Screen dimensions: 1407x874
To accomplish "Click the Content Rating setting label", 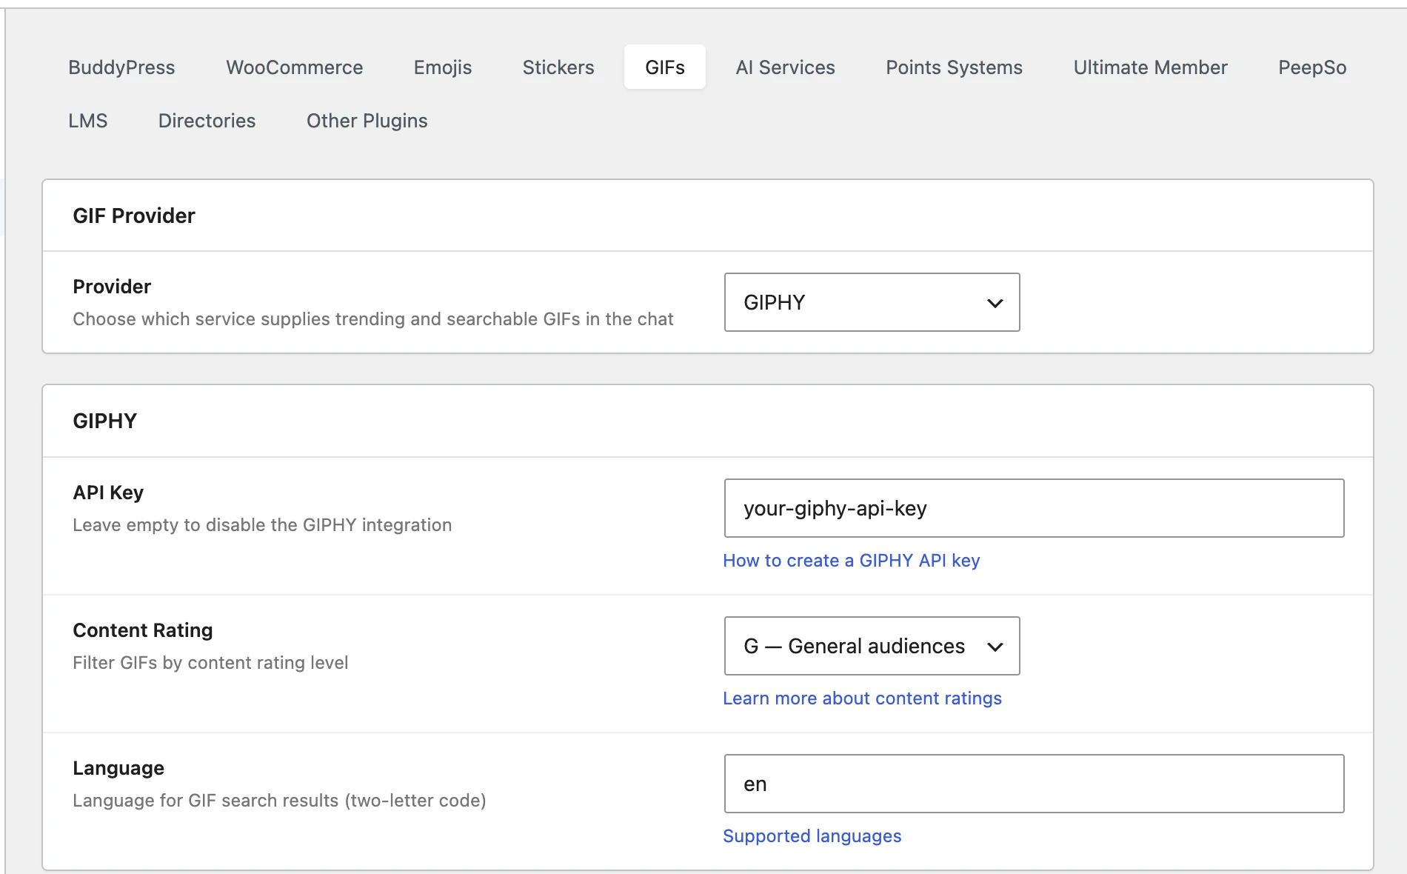I will point(143,630).
